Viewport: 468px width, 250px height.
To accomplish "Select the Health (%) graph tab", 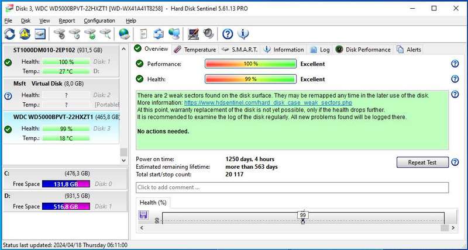I will (153, 203).
